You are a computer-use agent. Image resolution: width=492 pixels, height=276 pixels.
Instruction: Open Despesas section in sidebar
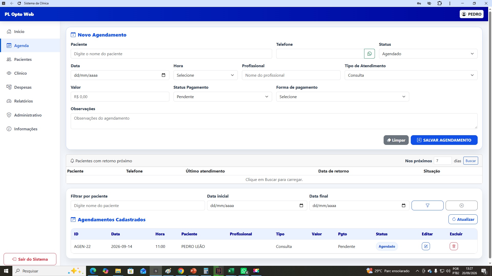[x=30, y=87]
